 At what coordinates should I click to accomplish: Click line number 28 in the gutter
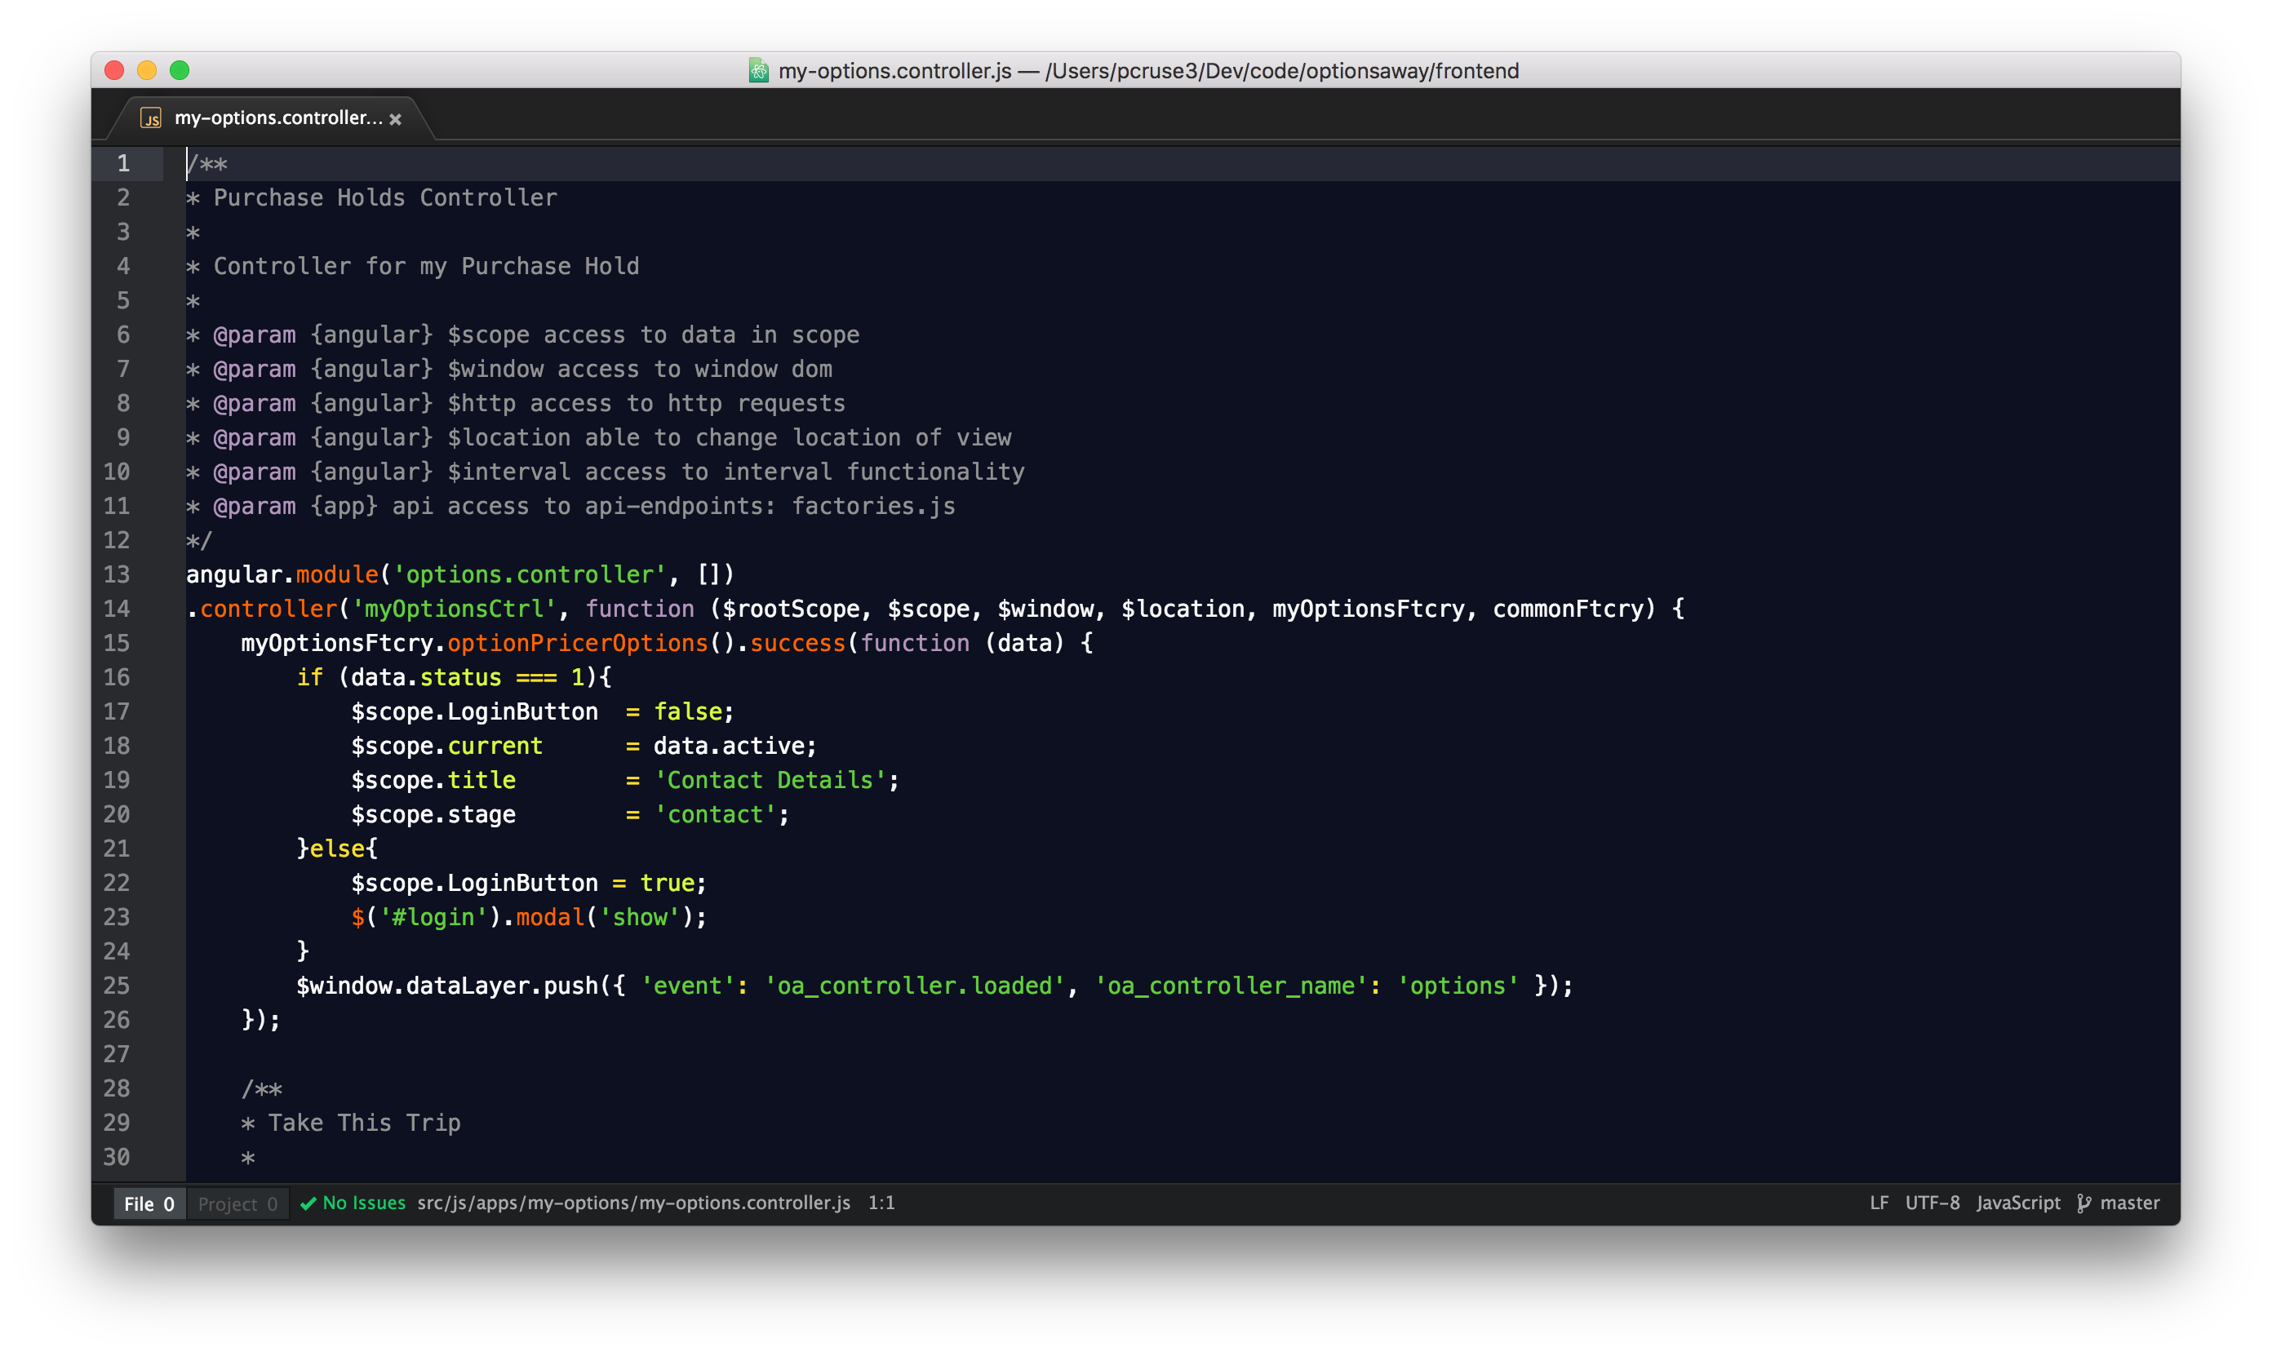[117, 1088]
